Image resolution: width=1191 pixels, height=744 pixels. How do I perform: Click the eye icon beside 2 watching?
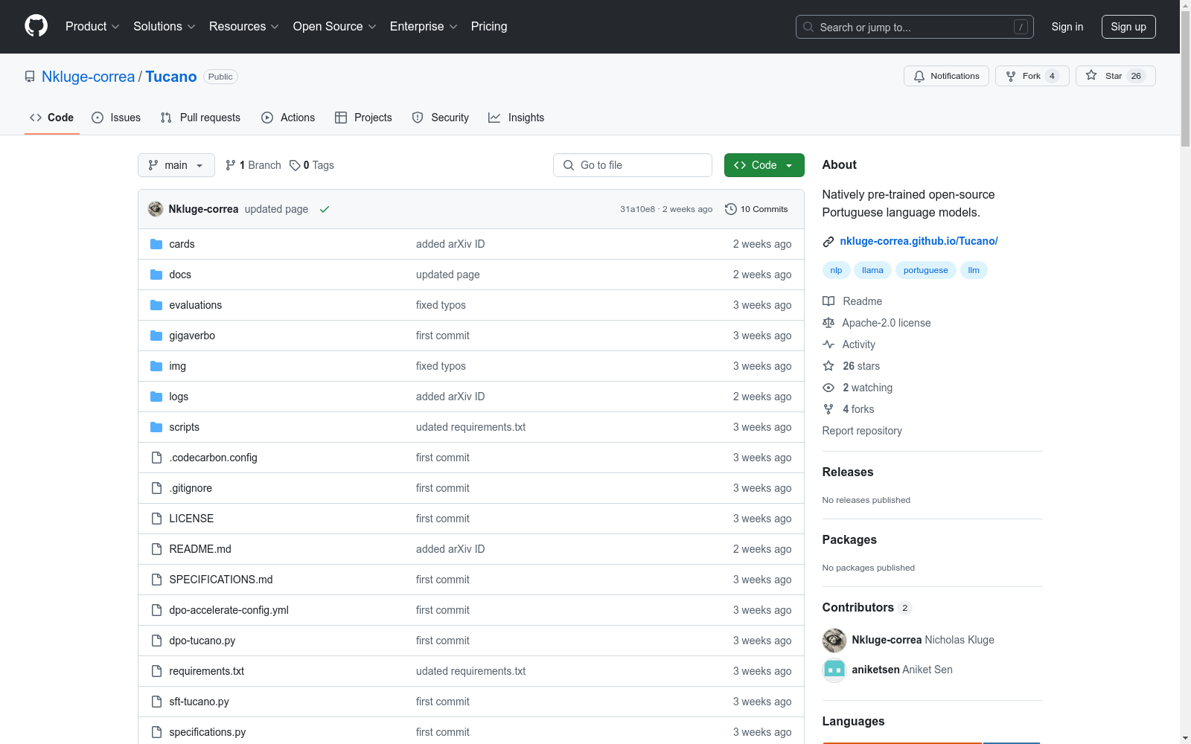pyautogui.click(x=828, y=388)
